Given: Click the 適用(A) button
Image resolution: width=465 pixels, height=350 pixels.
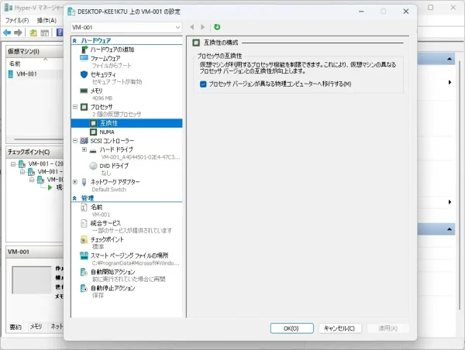Looking at the screenshot, I should click(x=388, y=328).
